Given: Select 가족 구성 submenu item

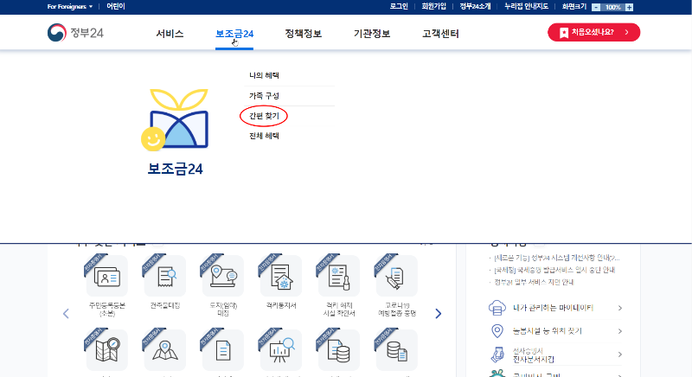Looking at the screenshot, I should click(264, 96).
